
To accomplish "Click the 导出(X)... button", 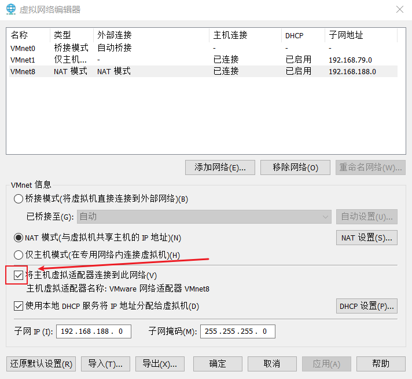I will pos(160,364).
